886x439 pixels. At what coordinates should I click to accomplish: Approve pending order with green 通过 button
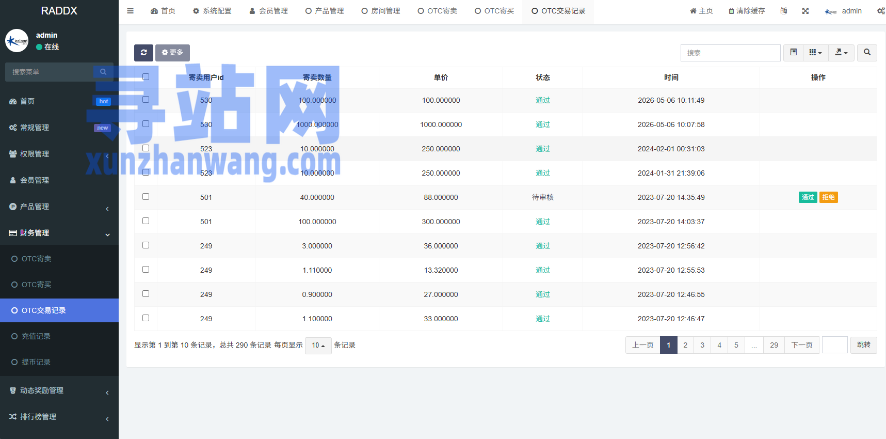[808, 197]
